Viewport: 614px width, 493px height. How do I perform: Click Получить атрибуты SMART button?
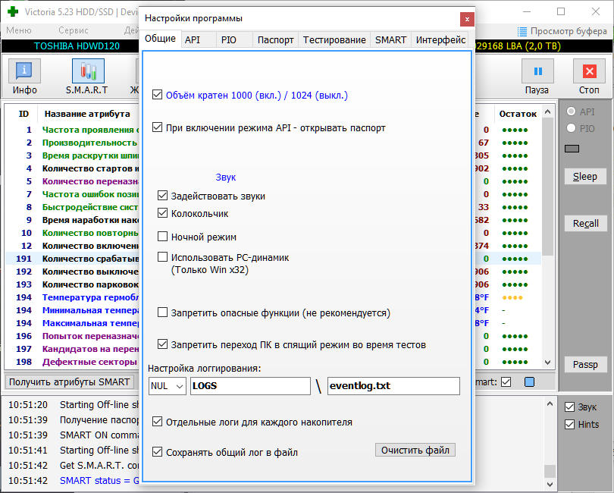point(69,382)
